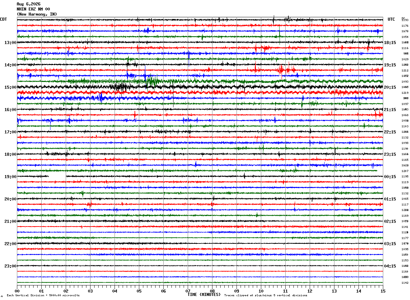This screenshot has height=300, width=410.
Task: Click the "TIME (MINUTES)" axis title
Action: pos(204,295)
